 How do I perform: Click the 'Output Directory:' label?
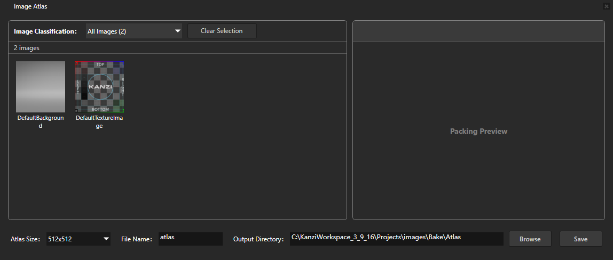[x=258, y=239]
